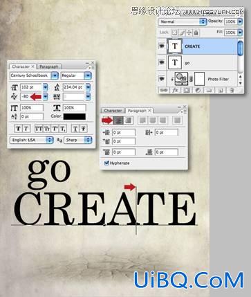Click Justify last right button
The image size is (251, 297).
[x=162, y=120]
